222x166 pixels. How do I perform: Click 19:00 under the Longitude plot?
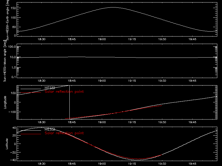(102, 122)
